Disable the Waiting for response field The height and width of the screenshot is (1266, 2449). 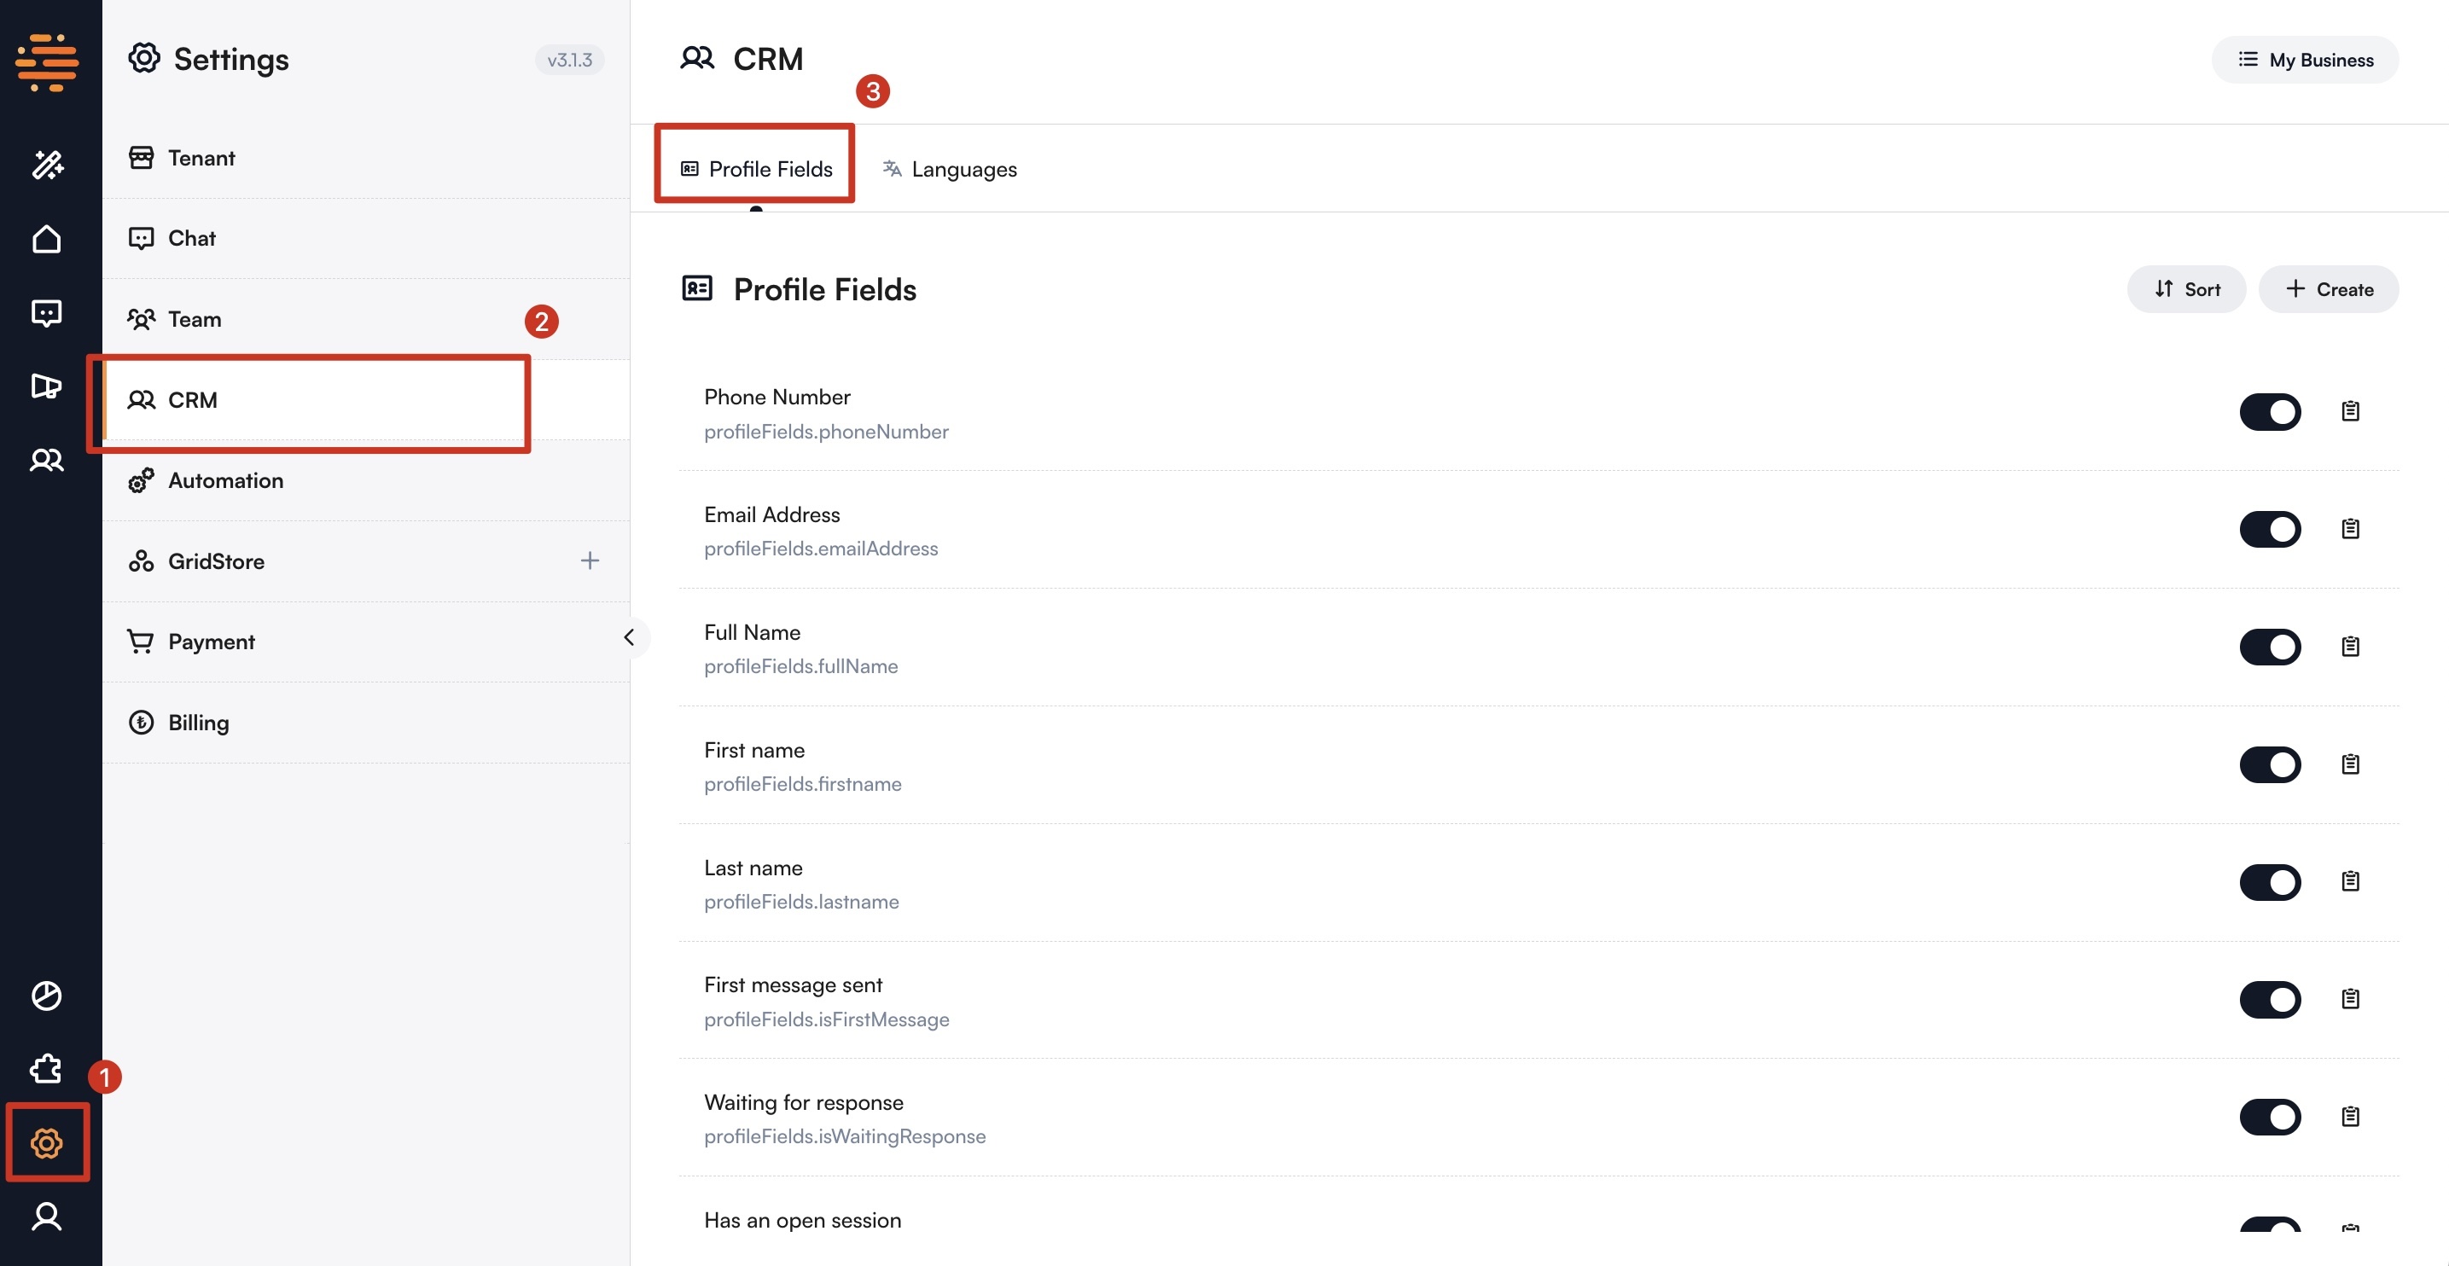pos(2272,1117)
